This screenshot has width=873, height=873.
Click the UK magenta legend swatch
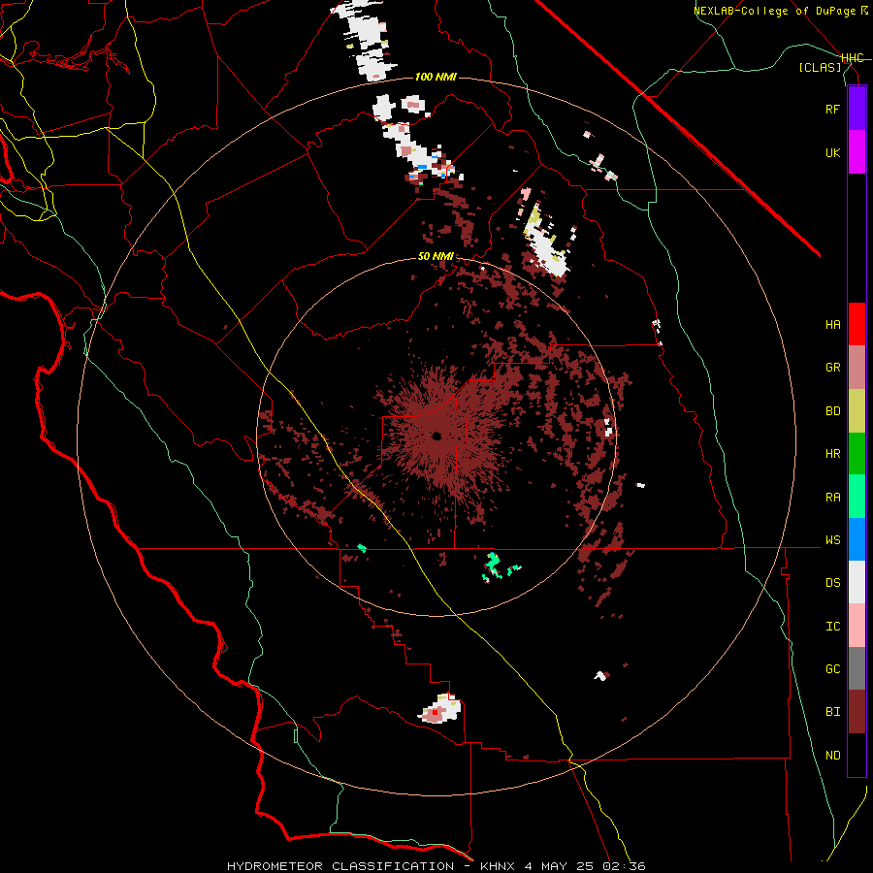[x=857, y=152]
